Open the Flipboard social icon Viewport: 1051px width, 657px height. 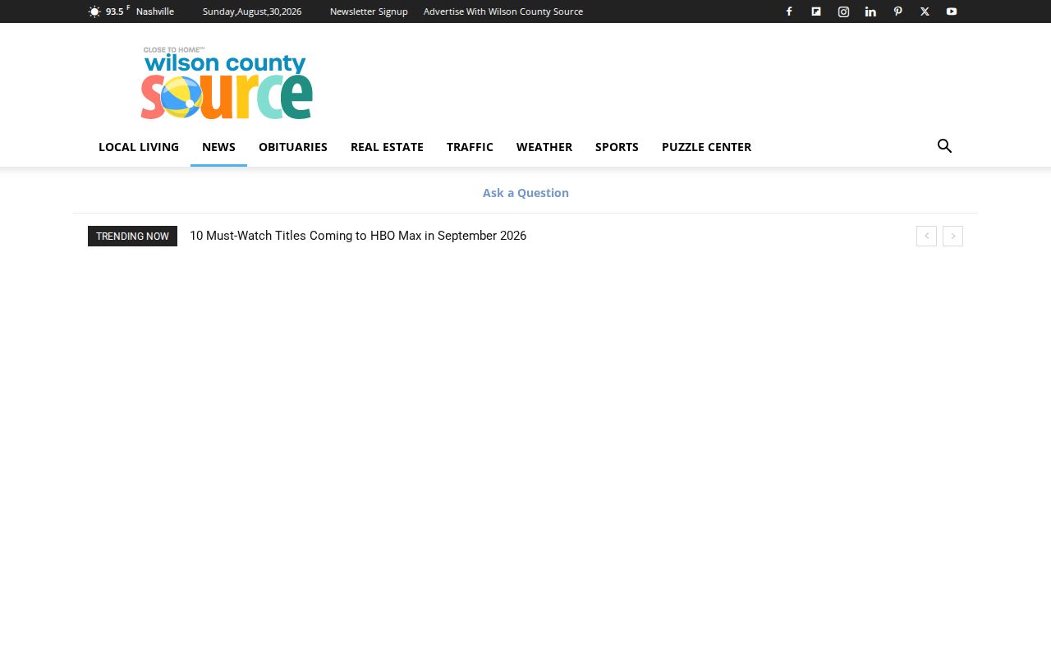[816, 11]
